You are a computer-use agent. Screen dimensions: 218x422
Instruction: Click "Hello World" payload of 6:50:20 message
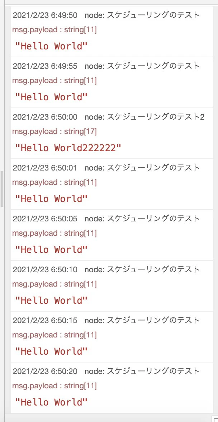pyautogui.click(x=51, y=402)
